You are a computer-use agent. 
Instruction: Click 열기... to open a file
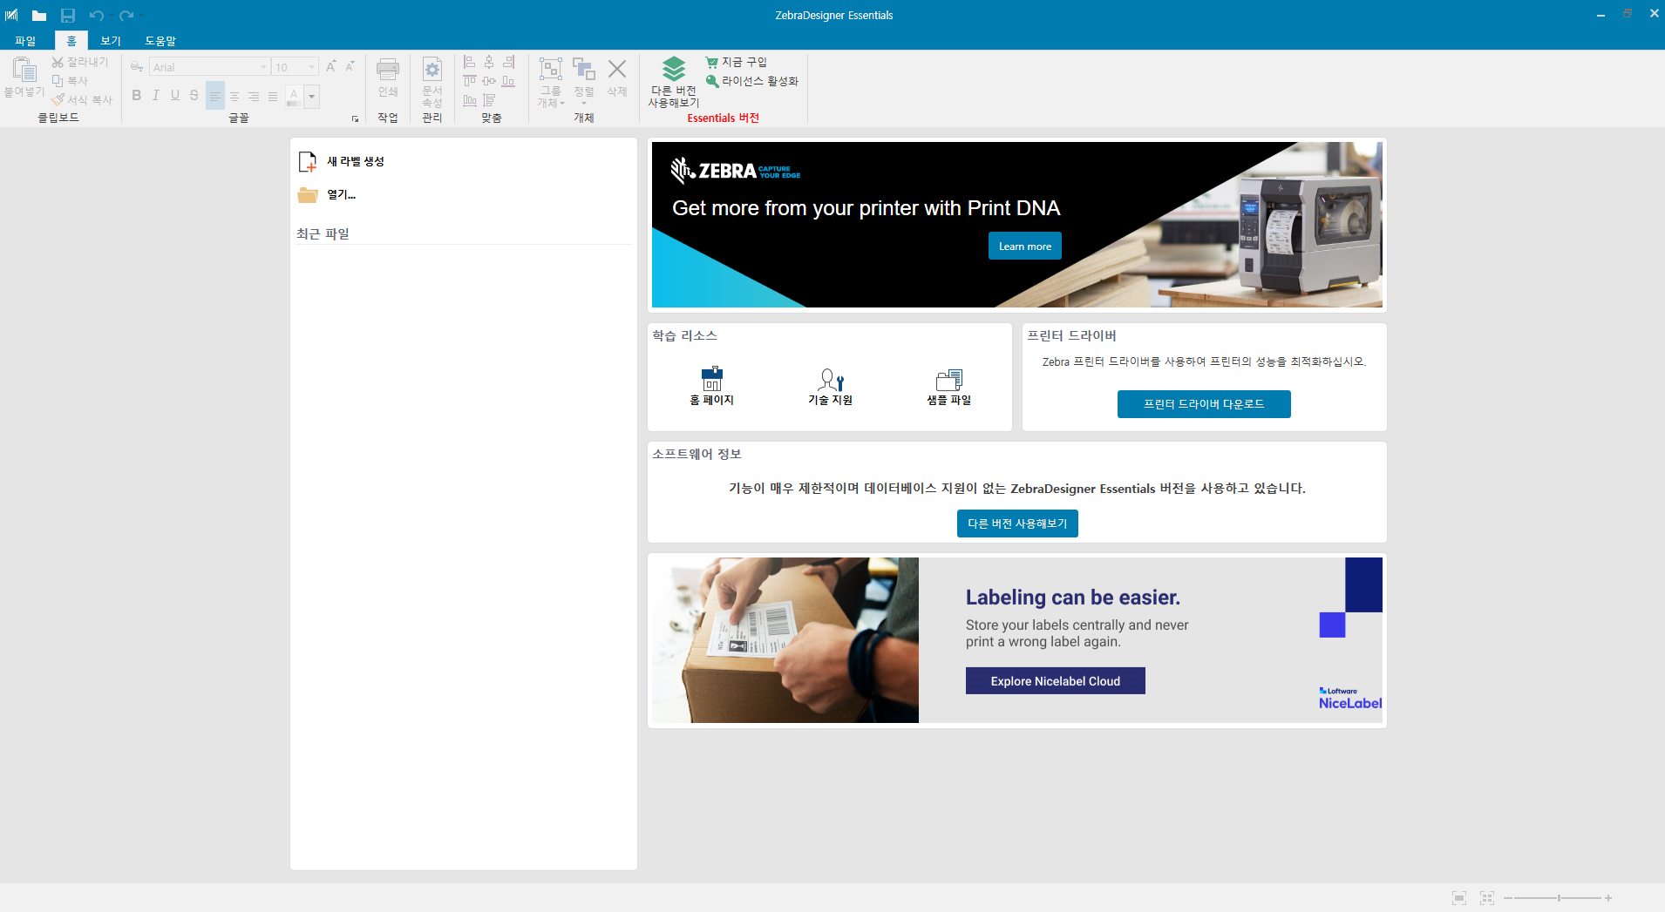click(328, 194)
